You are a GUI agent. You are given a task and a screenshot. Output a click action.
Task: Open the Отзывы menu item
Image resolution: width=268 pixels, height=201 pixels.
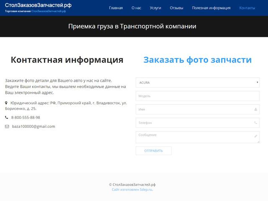[x=176, y=8]
